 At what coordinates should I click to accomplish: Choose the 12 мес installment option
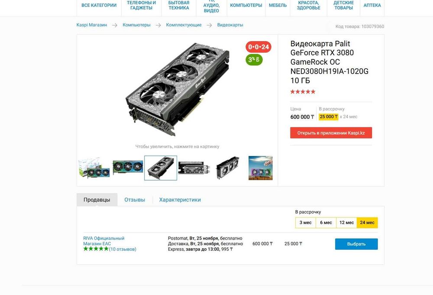click(x=346, y=223)
